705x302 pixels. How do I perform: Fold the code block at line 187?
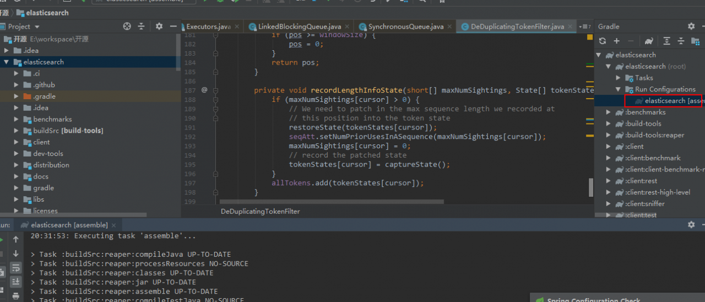[215, 90]
